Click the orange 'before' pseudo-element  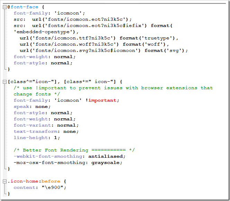51,181
